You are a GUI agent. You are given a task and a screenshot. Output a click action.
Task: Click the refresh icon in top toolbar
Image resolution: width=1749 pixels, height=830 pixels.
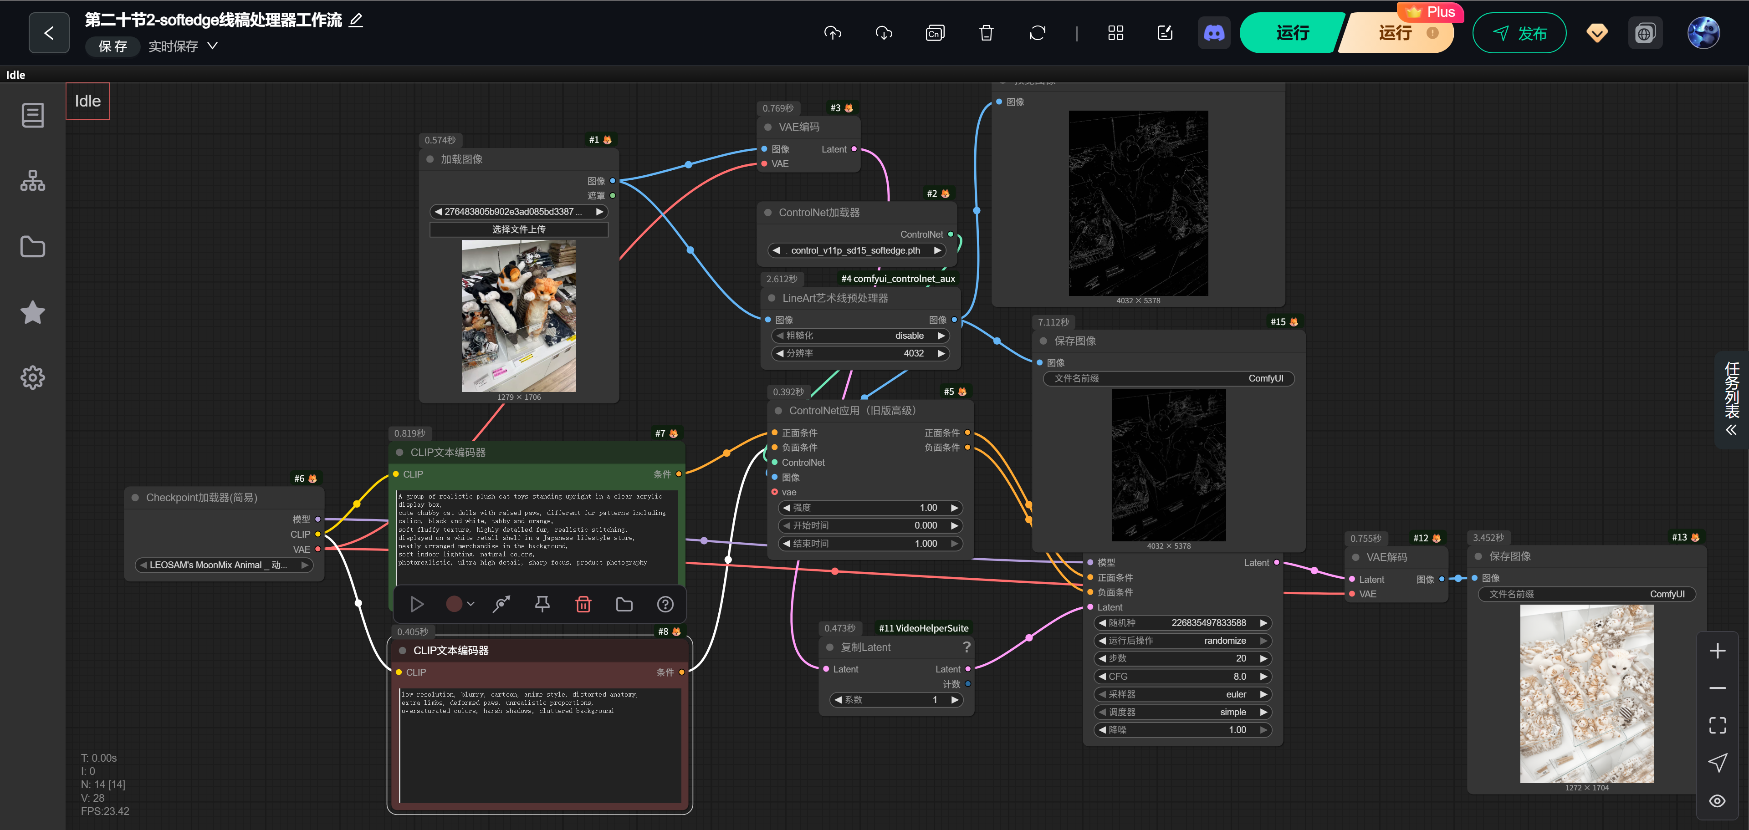tap(1037, 33)
